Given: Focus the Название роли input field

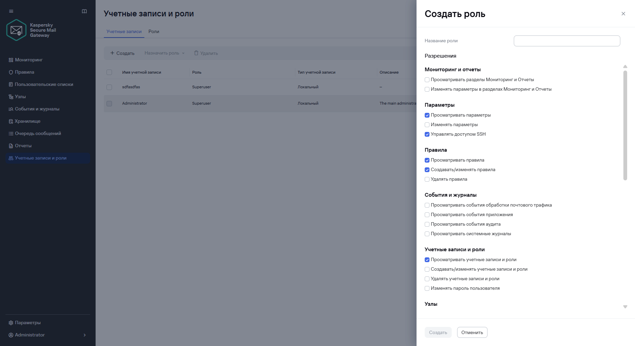Looking at the screenshot, I should coord(567,41).
